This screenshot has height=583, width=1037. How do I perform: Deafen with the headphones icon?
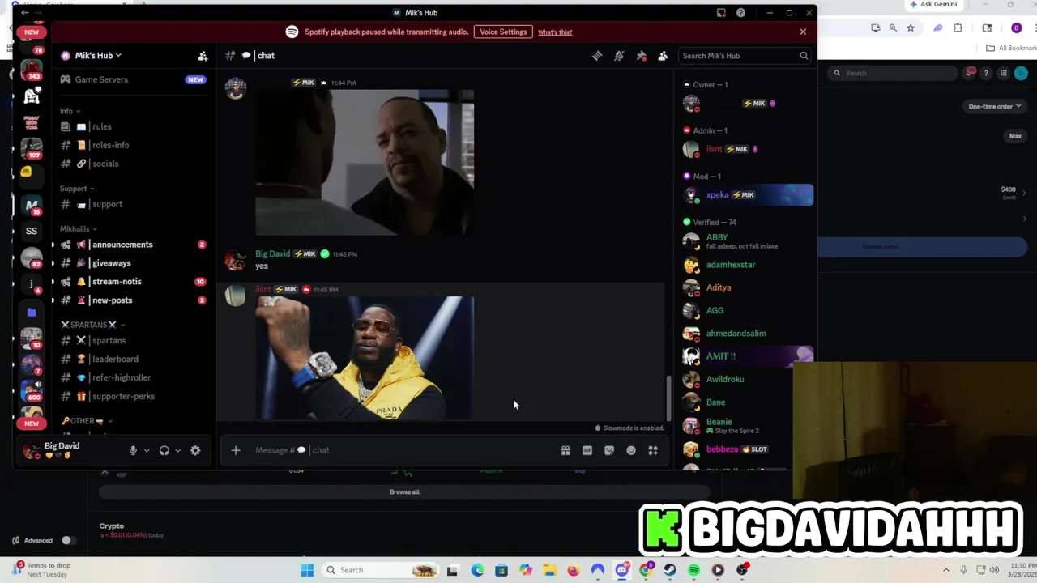[x=164, y=450]
